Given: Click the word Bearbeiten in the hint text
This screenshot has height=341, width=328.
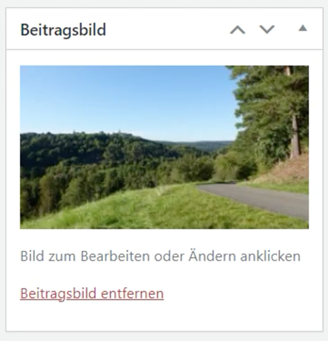Looking at the screenshot, I should click(115, 256).
